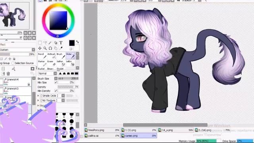Delete the layer with the trash icon
The width and height of the screenshot is (254, 143).
8,74
